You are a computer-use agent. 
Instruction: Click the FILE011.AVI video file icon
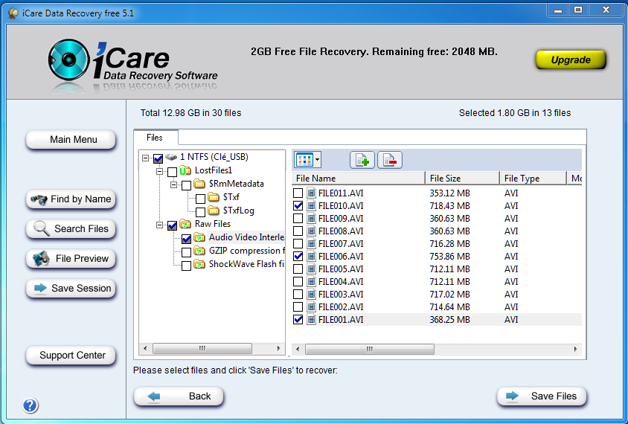pos(311,193)
